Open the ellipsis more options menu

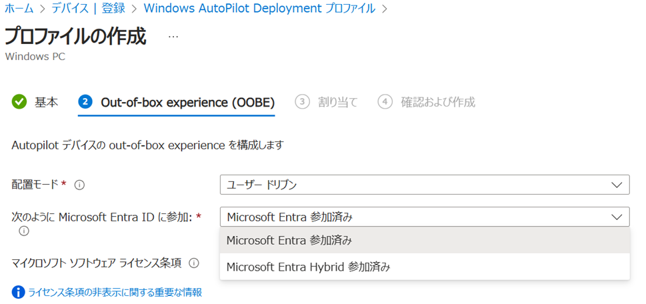click(x=173, y=37)
